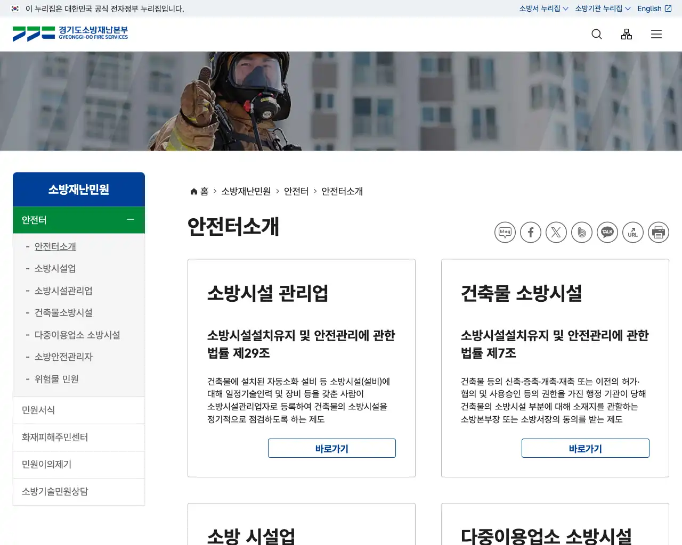Select 위험물 민원 in the sidebar
This screenshot has width=682, height=545.
coord(56,379)
